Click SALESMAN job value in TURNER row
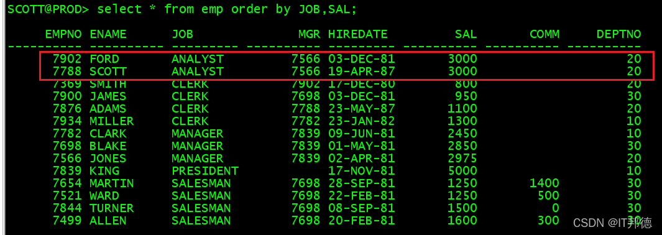 click(201, 208)
